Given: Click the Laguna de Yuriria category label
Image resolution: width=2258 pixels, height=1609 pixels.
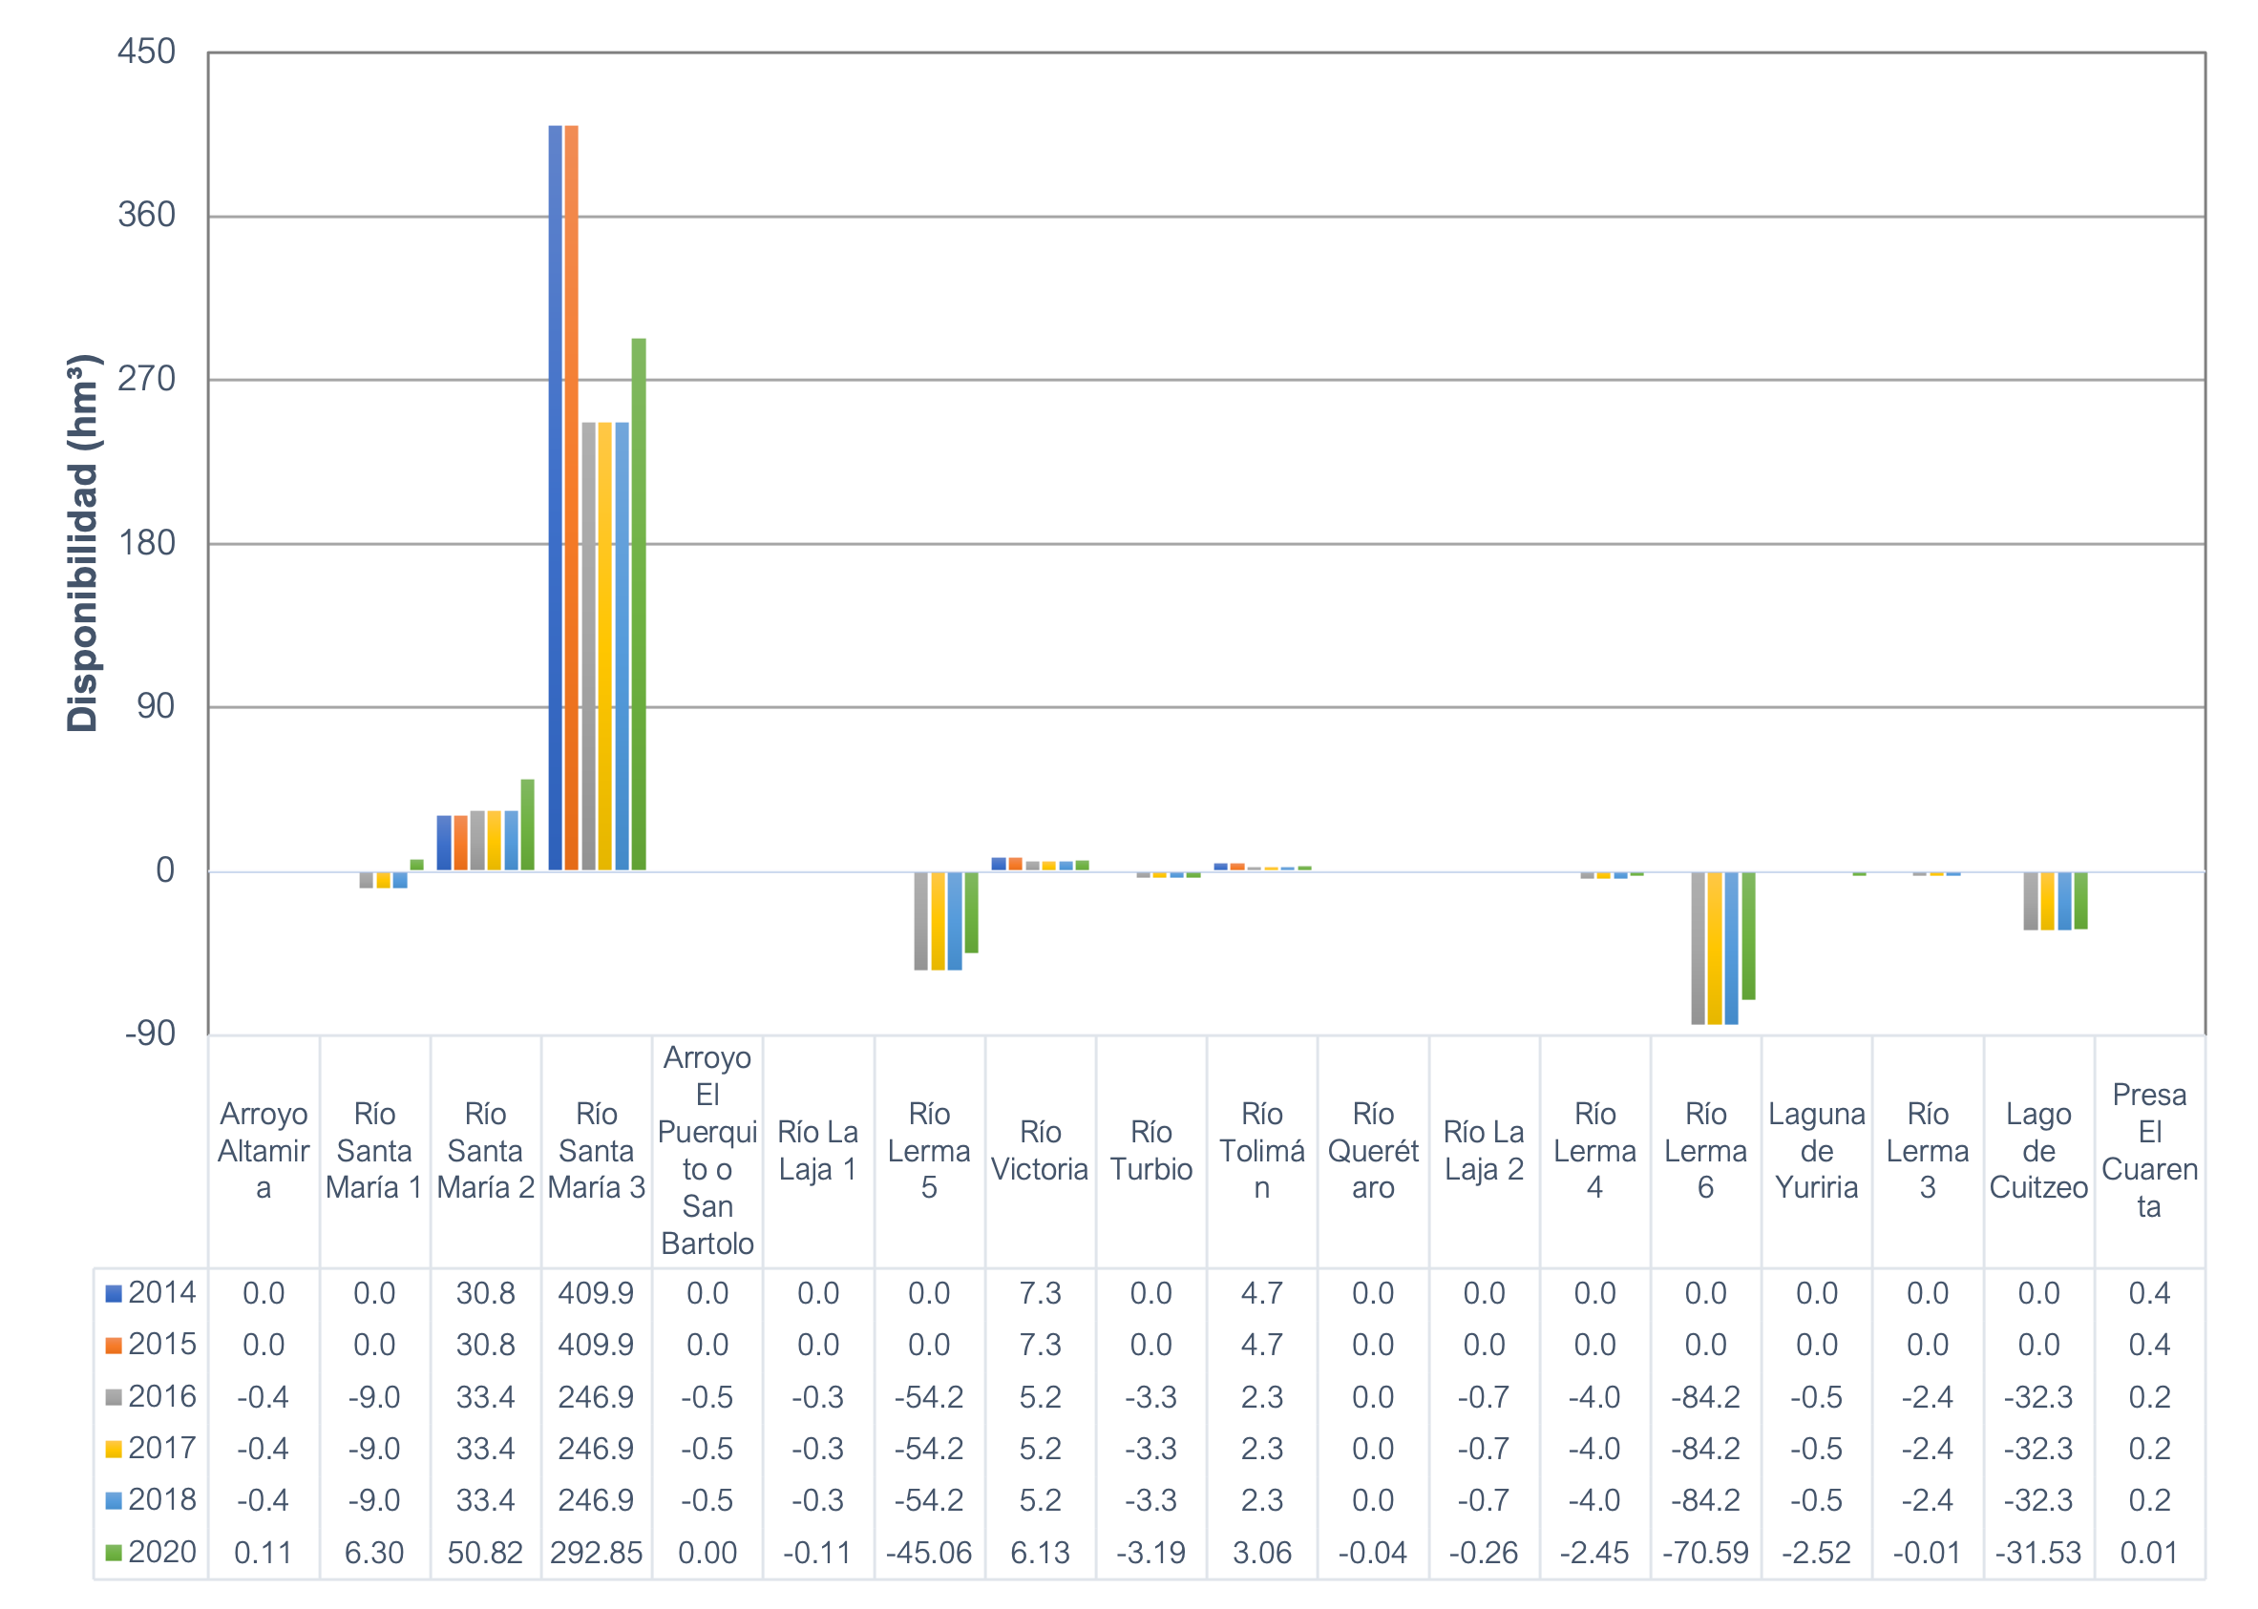Looking at the screenshot, I should (1816, 1150).
